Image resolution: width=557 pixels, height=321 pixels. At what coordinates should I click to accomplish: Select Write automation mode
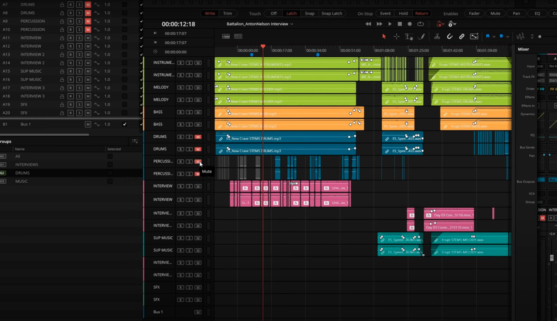coord(210,13)
